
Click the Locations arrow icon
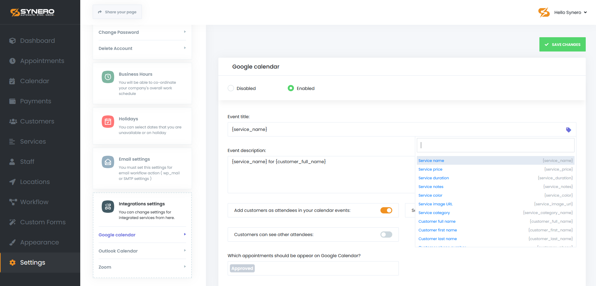coord(12,182)
